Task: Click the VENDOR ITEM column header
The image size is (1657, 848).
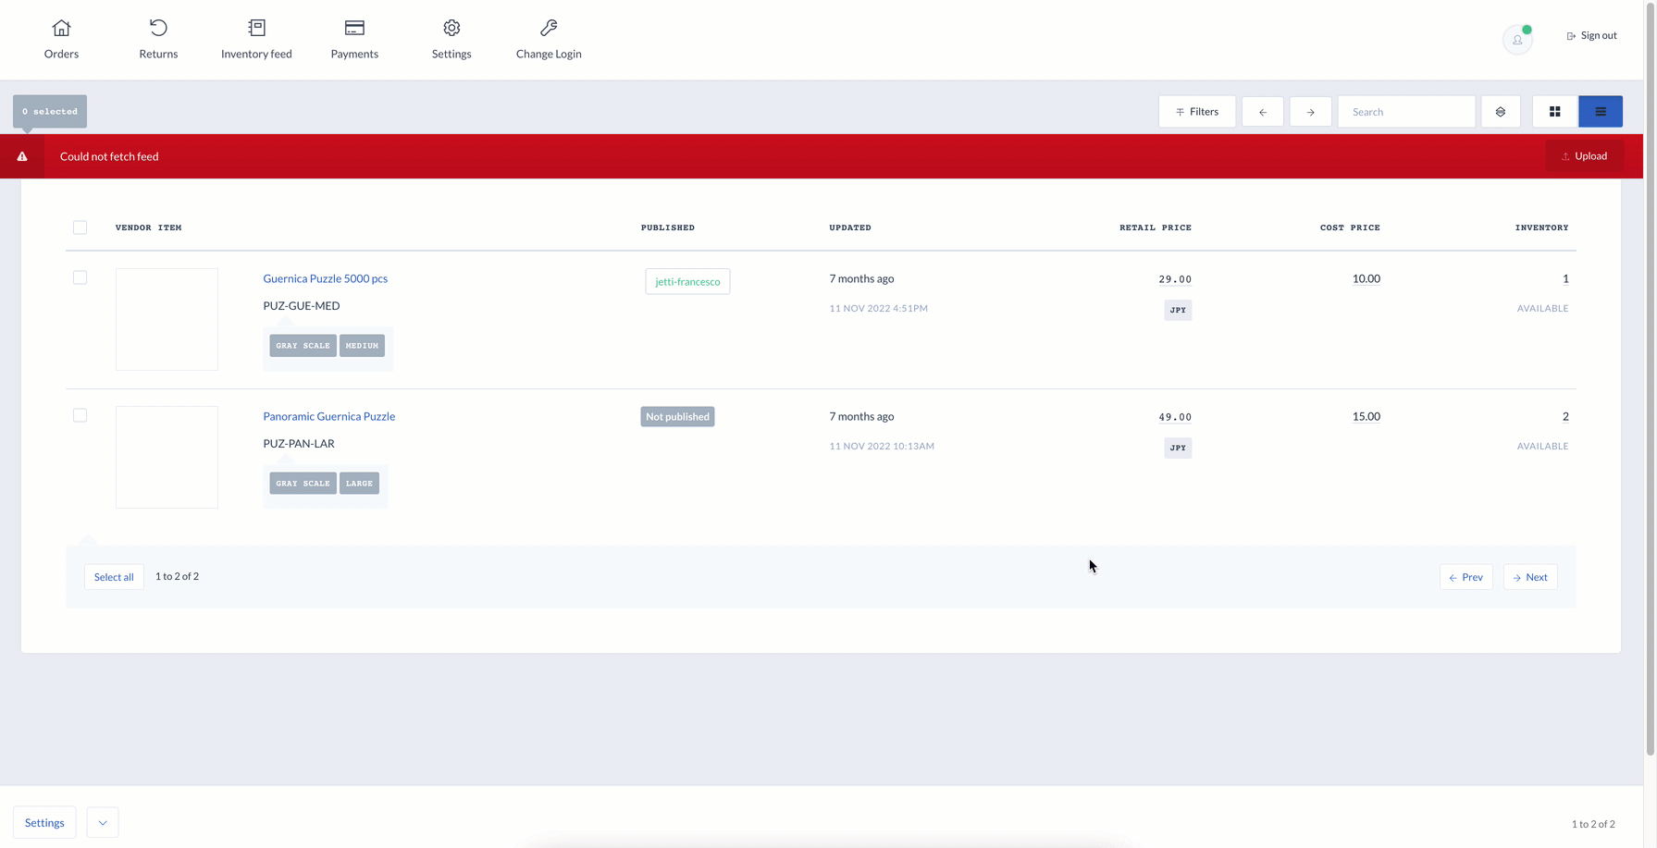Action: (148, 227)
